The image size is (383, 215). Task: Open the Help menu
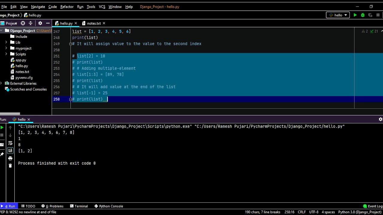pos(129,7)
